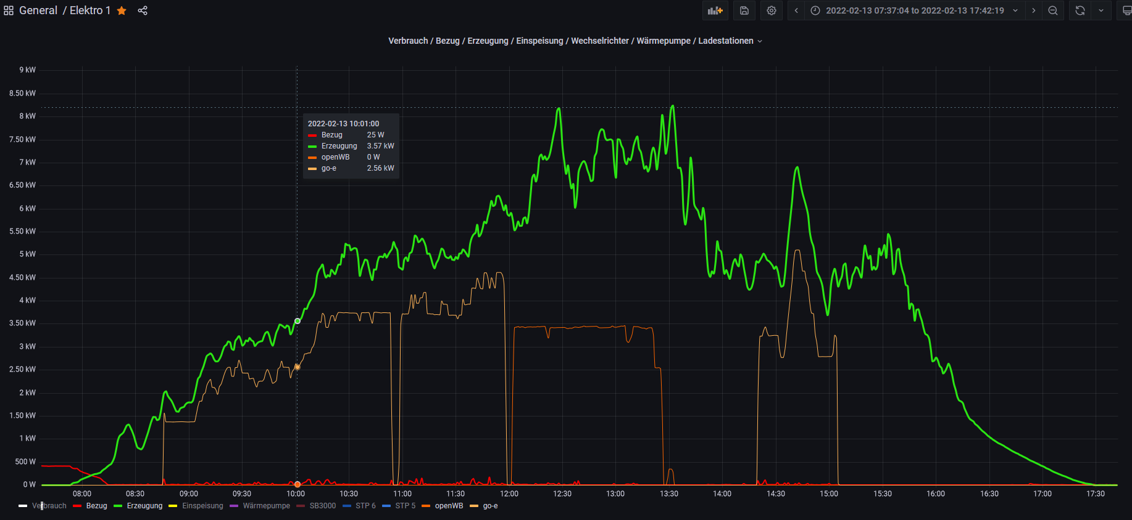The image size is (1132, 520).
Task: Unstar the Elektro 1 dashboard
Action: pyautogui.click(x=122, y=10)
